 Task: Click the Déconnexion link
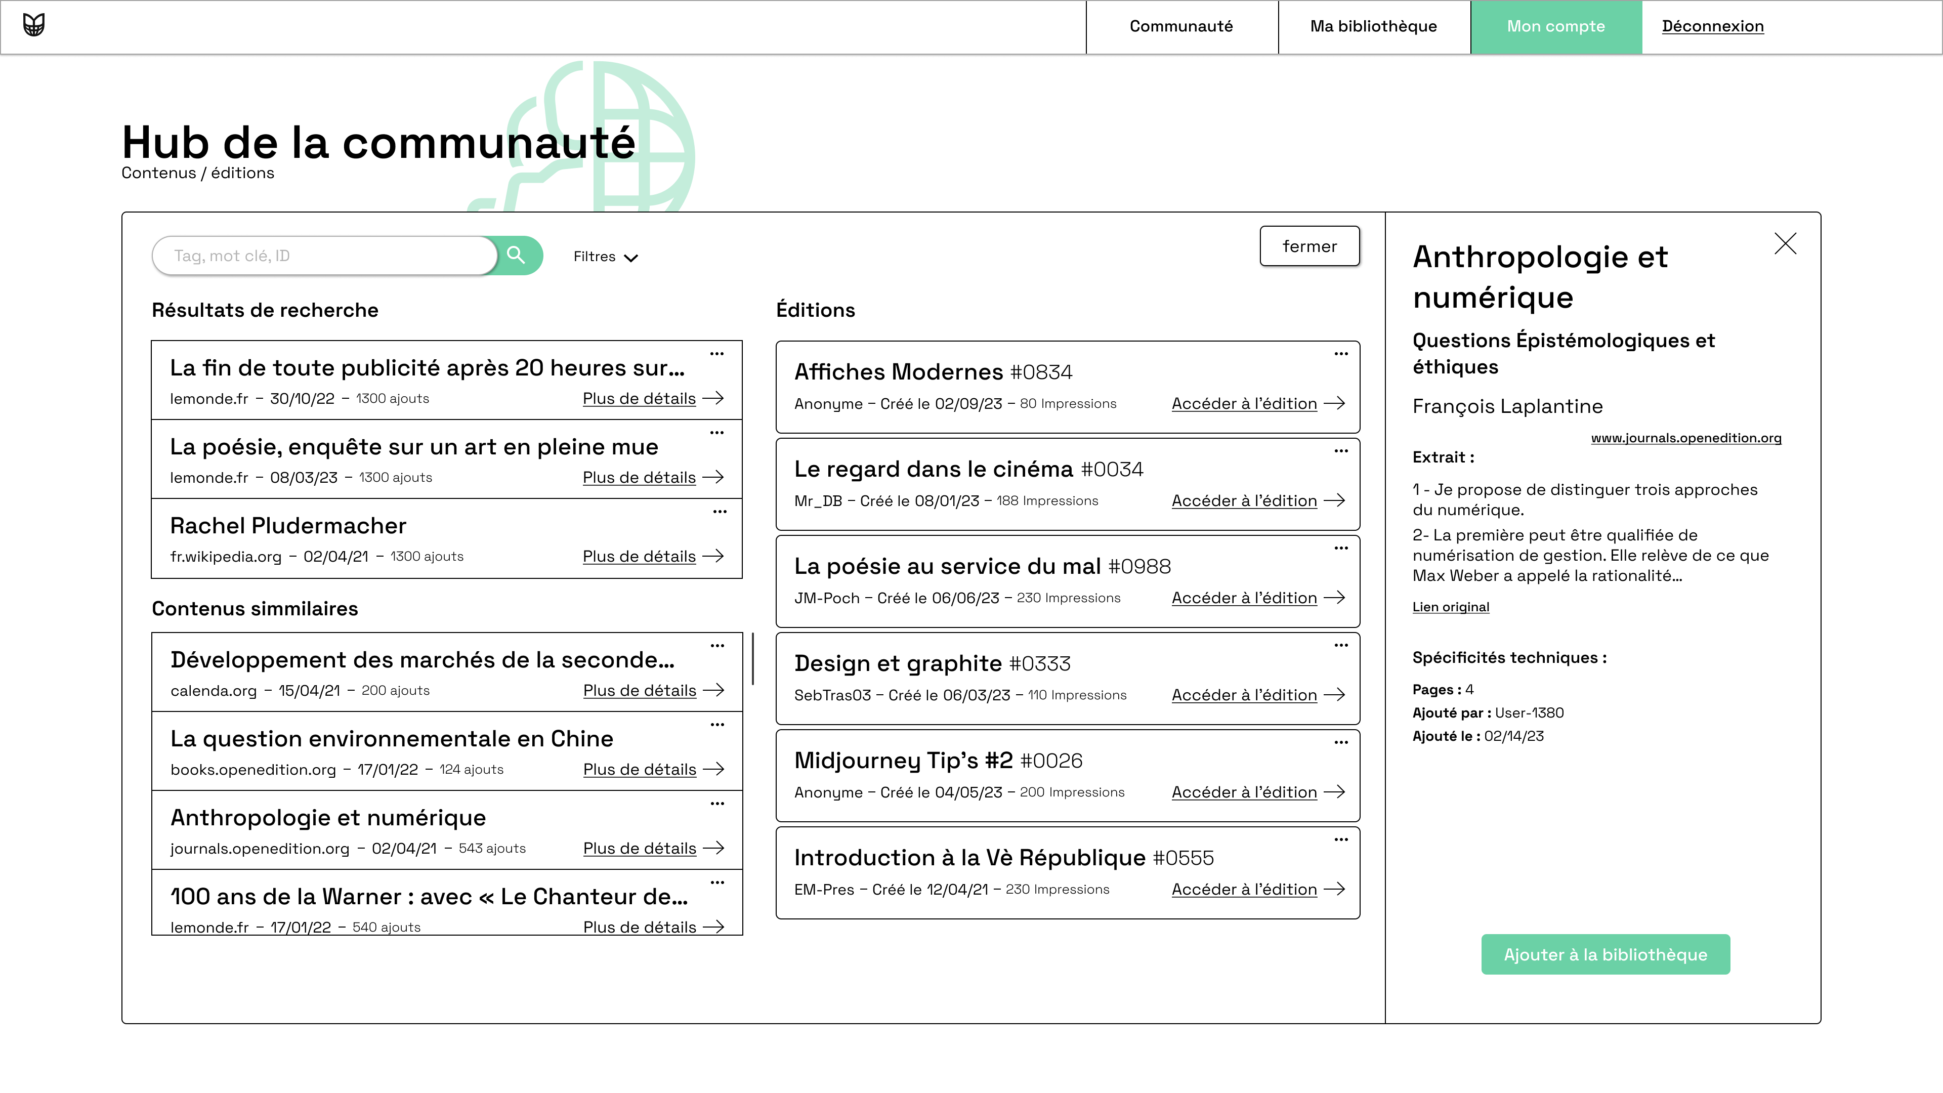point(1712,26)
